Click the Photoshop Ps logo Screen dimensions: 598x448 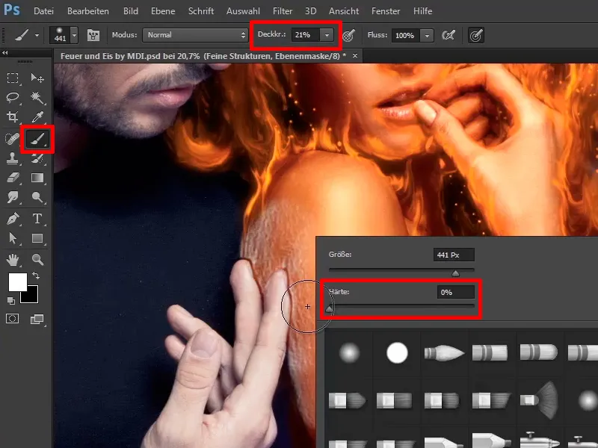12,10
